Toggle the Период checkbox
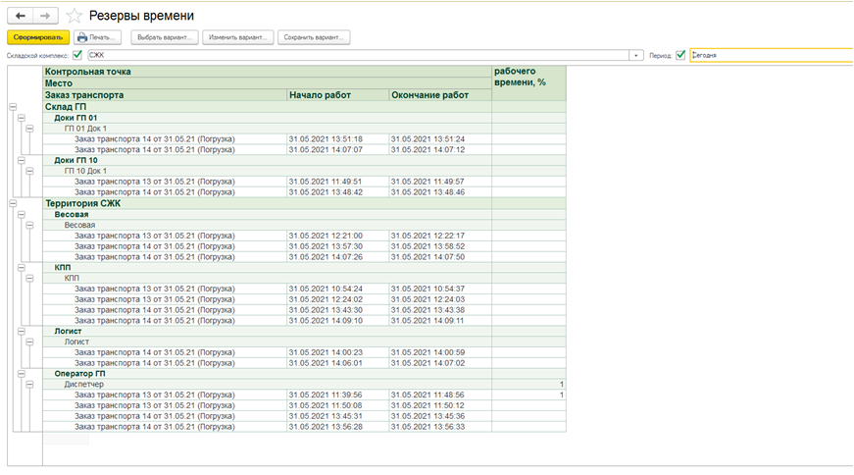 [x=680, y=55]
